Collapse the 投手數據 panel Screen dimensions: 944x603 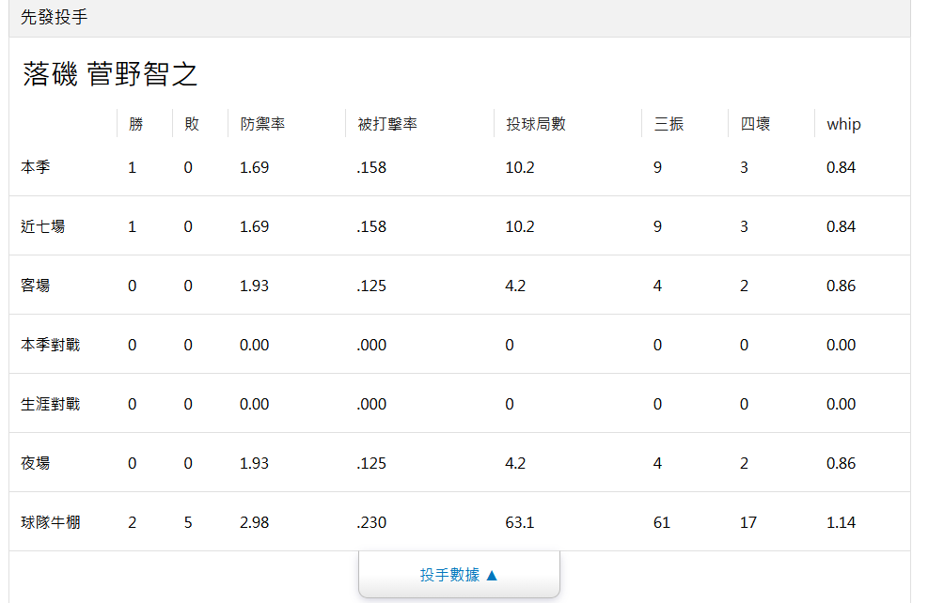pos(459,575)
